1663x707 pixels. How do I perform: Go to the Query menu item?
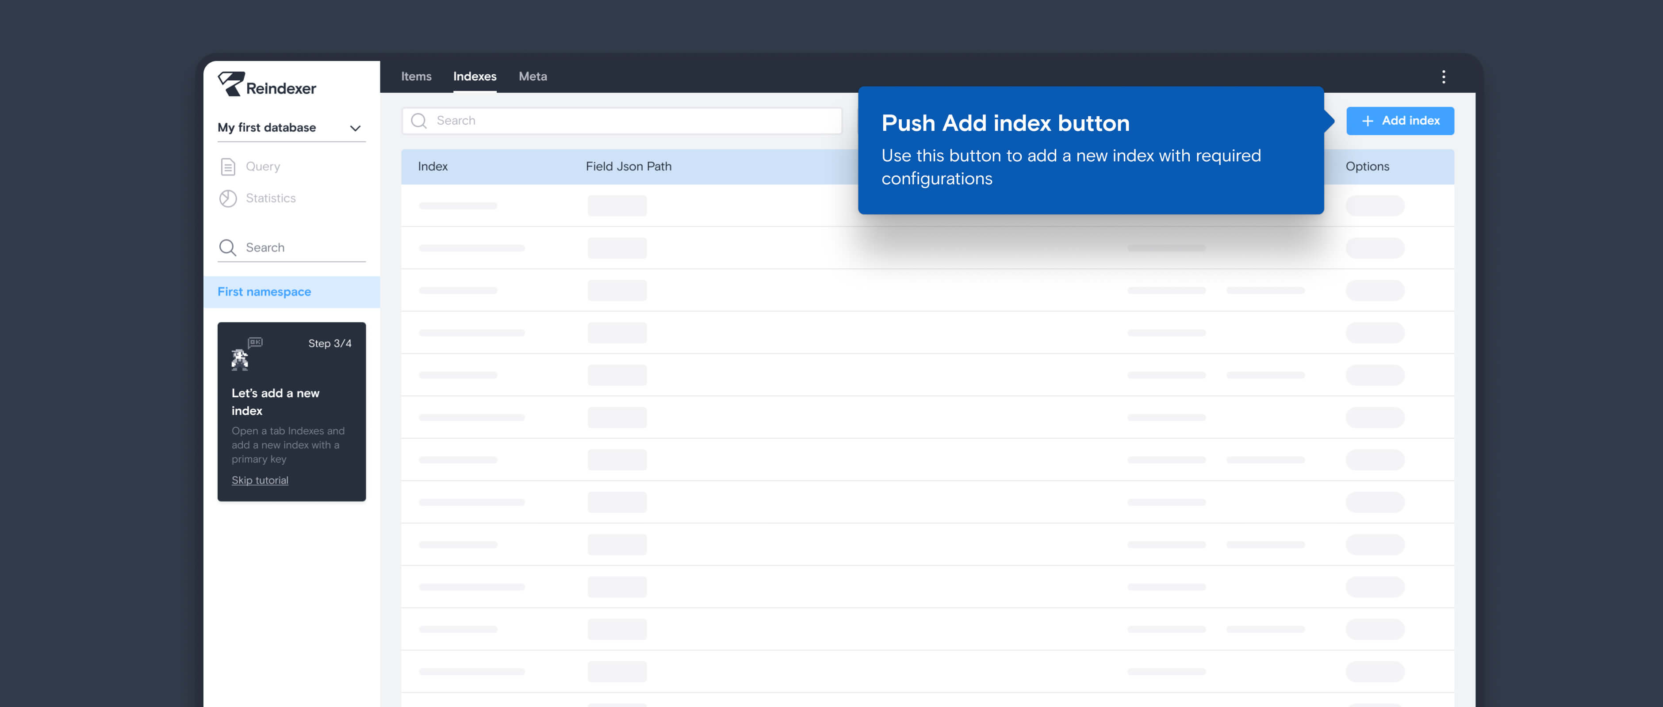coord(263,167)
